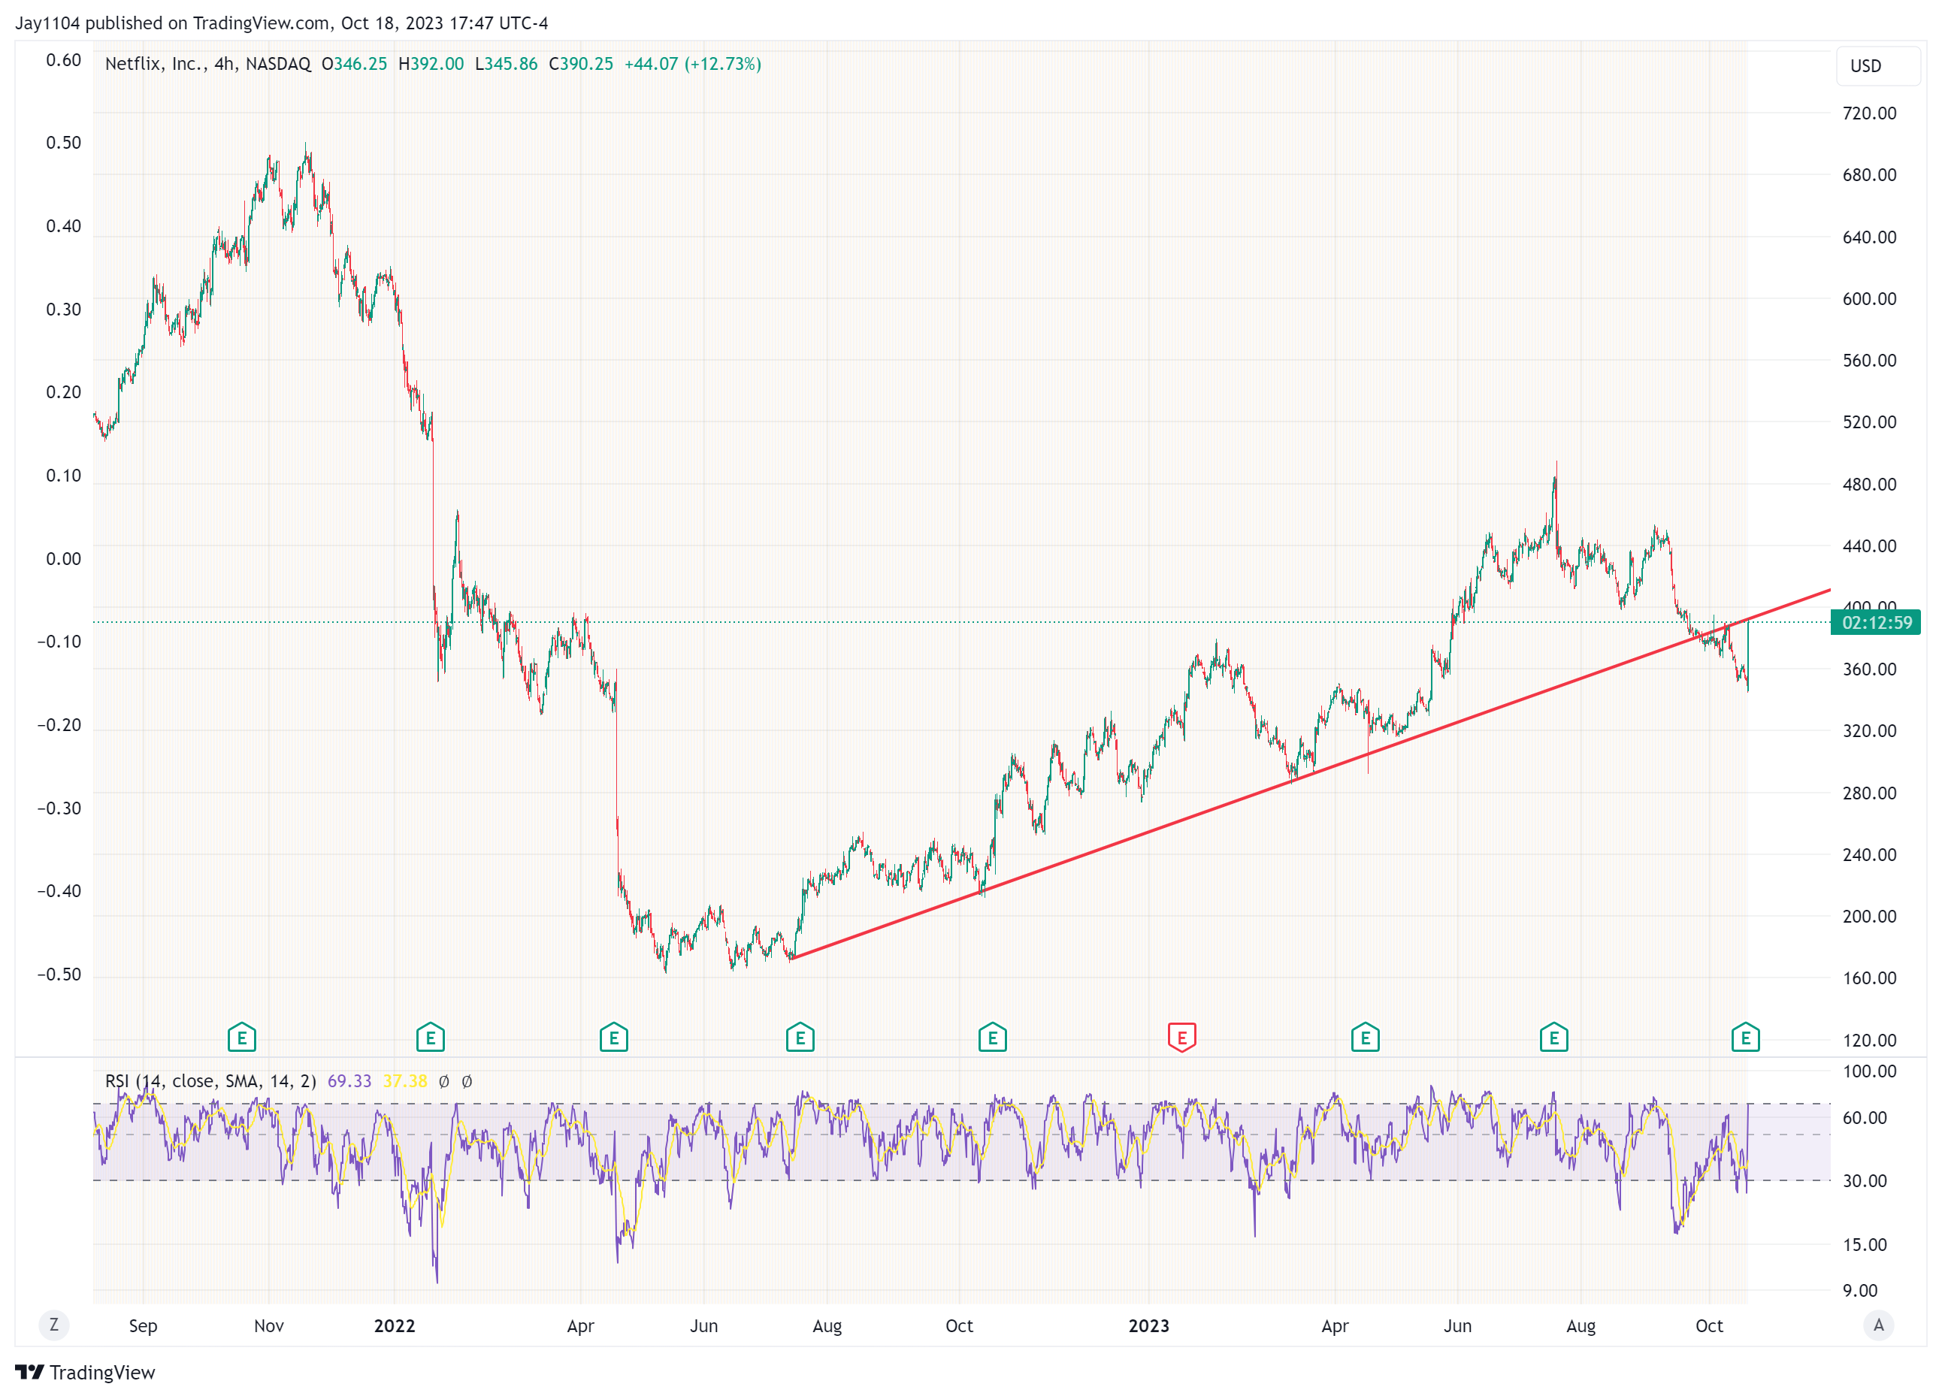Click the low price L345.86
1942x1399 pixels.
(506, 63)
